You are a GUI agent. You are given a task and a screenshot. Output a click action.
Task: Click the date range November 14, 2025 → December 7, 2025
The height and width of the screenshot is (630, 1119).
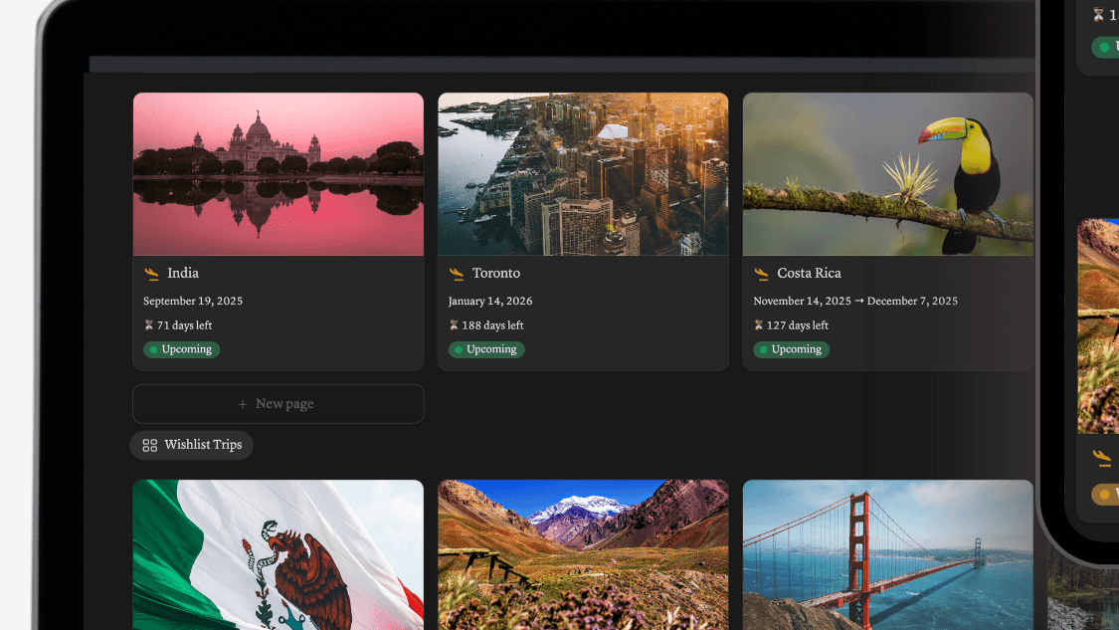[855, 301]
